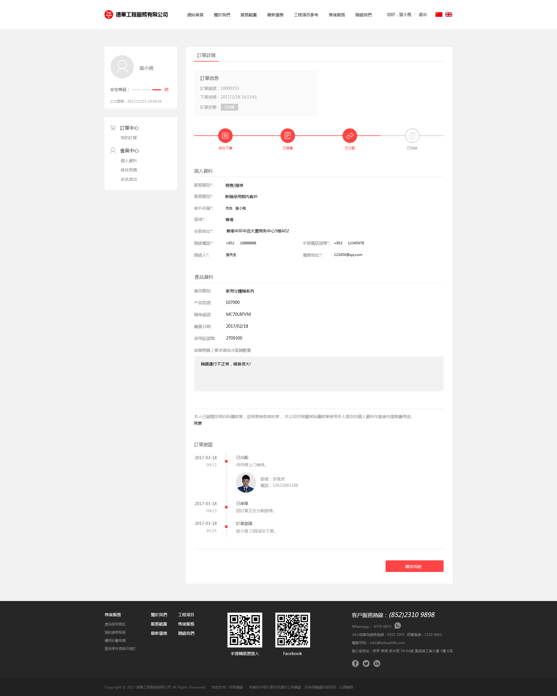
Task: Click the China flag language icon
Action: pos(438,15)
